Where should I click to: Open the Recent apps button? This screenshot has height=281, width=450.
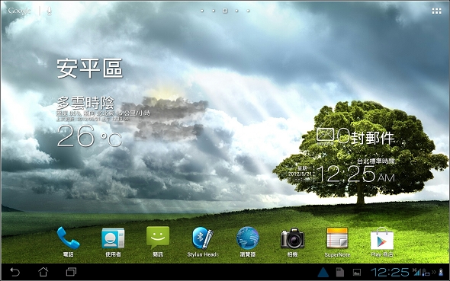(71, 272)
